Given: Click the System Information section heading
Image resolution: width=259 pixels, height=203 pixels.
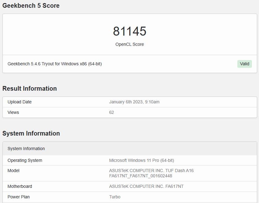Looking at the screenshot, I should tap(31, 133).
